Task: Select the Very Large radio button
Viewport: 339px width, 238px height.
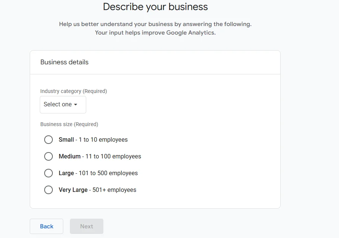Action: [x=48, y=190]
